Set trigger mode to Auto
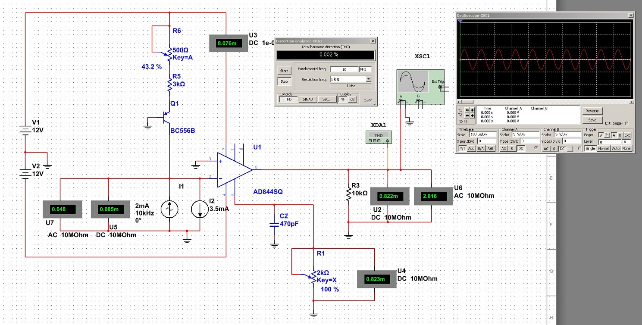The height and width of the screenshot is (325, 642). click(x=616, y=149)
